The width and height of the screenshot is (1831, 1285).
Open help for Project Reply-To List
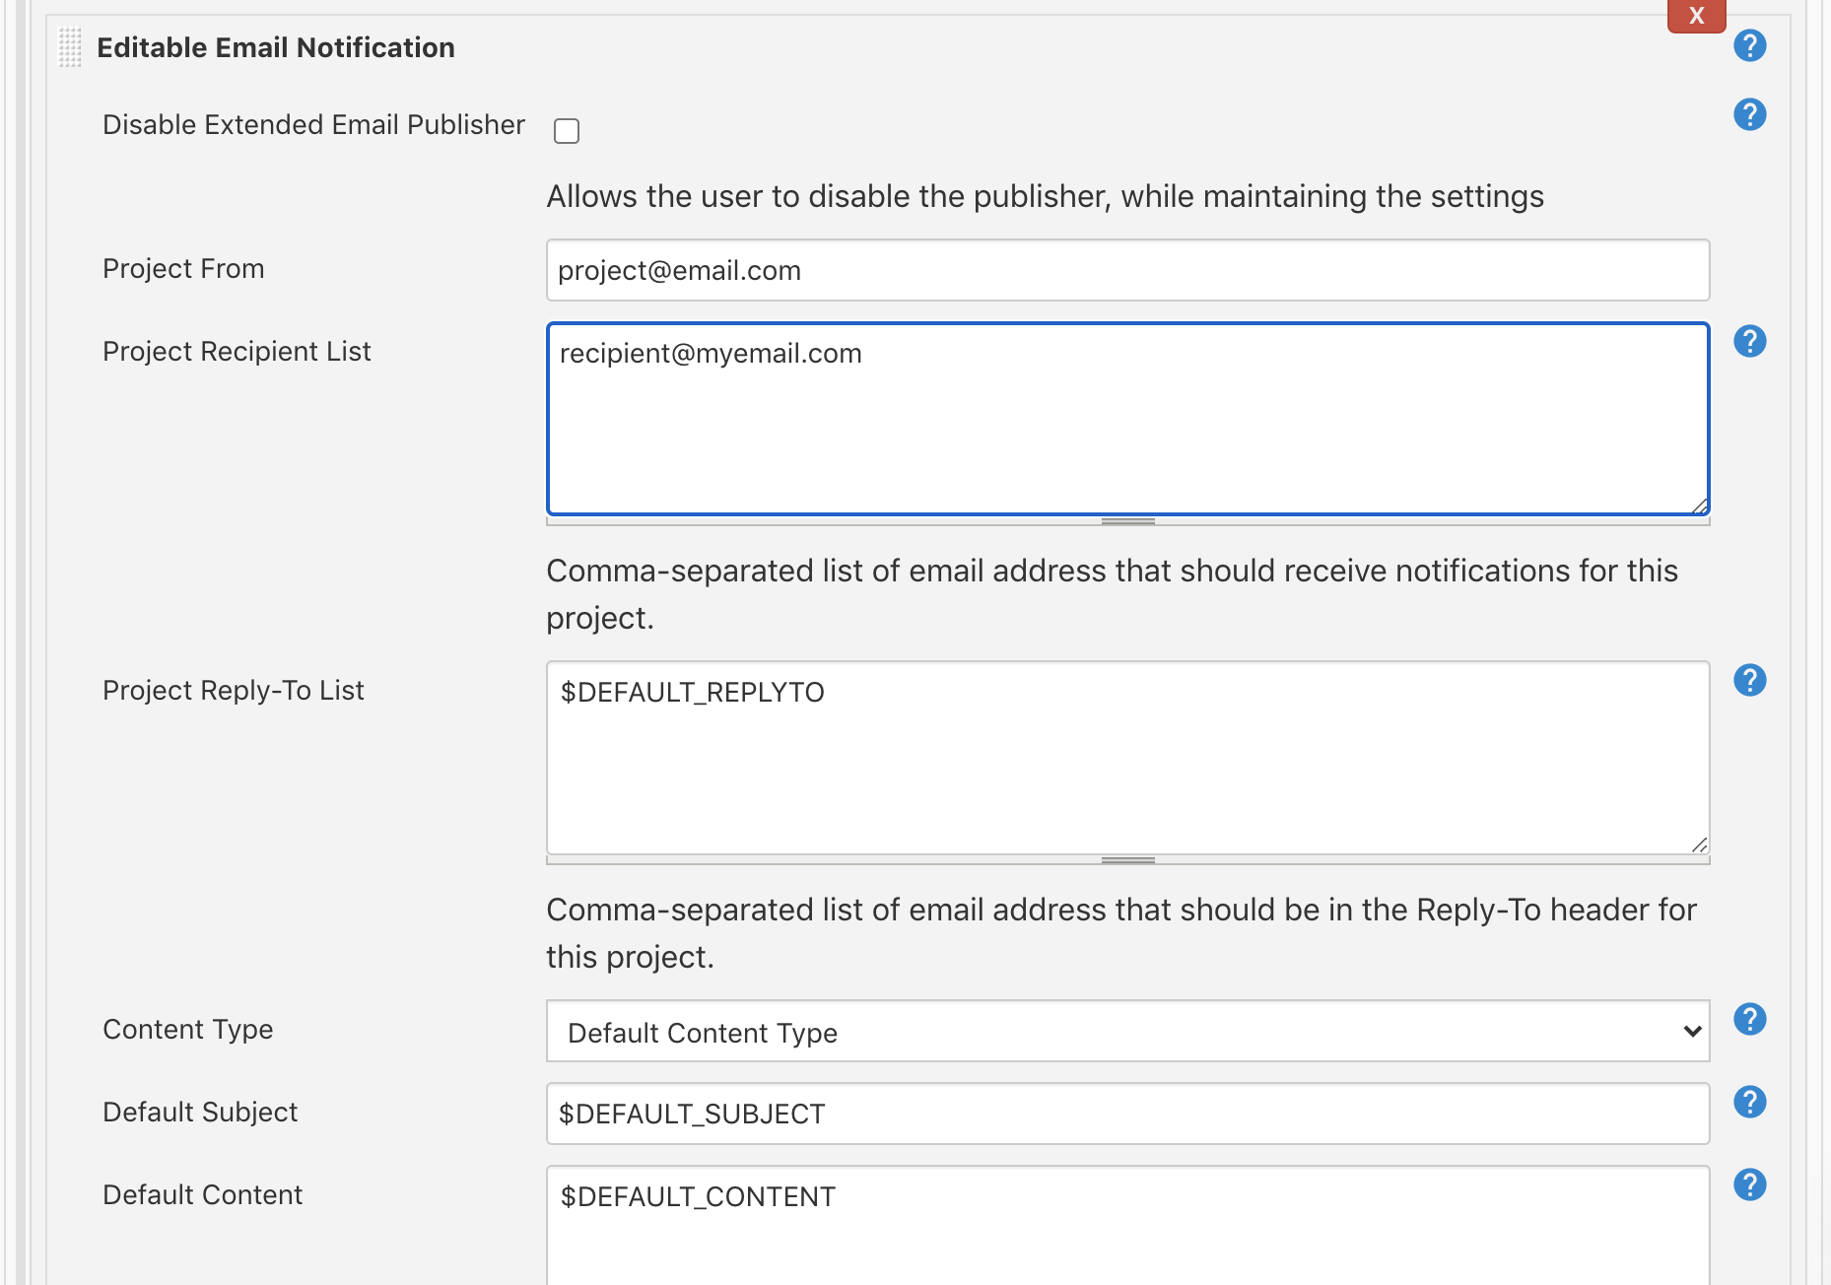click(x=1749, y=680)
